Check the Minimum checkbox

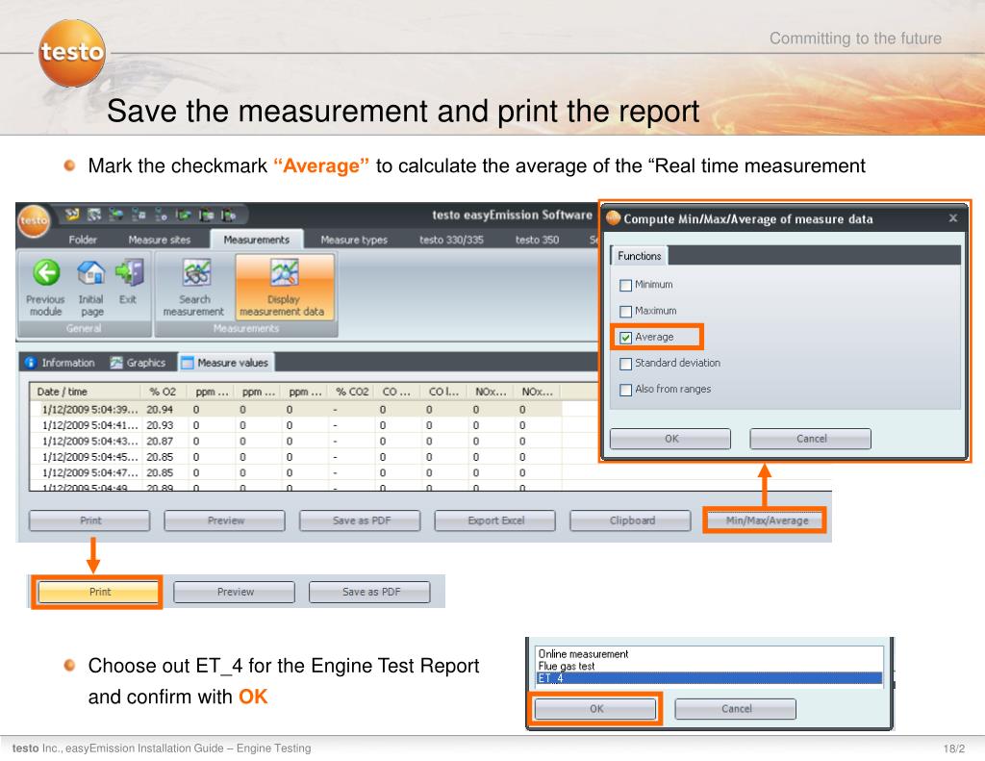625,286
